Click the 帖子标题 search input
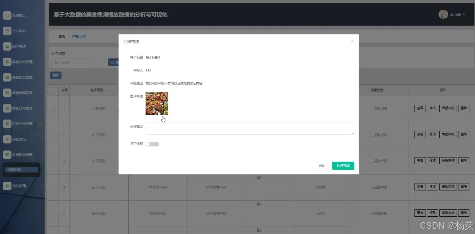 click(71, 62)
